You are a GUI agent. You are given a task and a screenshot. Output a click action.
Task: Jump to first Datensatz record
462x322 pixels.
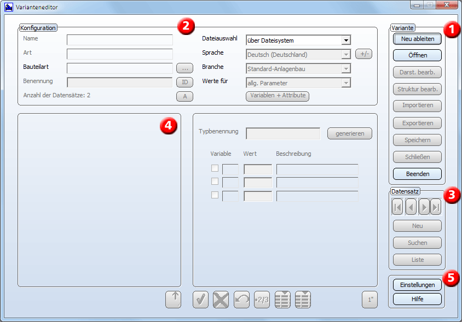click(397, 207)
